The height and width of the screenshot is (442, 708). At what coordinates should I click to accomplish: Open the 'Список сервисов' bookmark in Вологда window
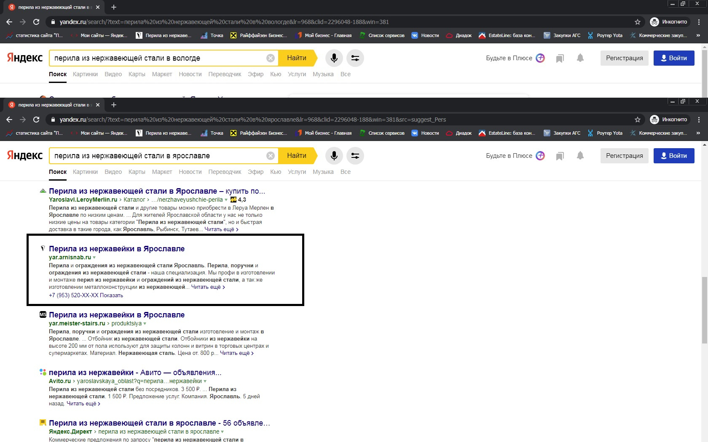click(382, 35)
